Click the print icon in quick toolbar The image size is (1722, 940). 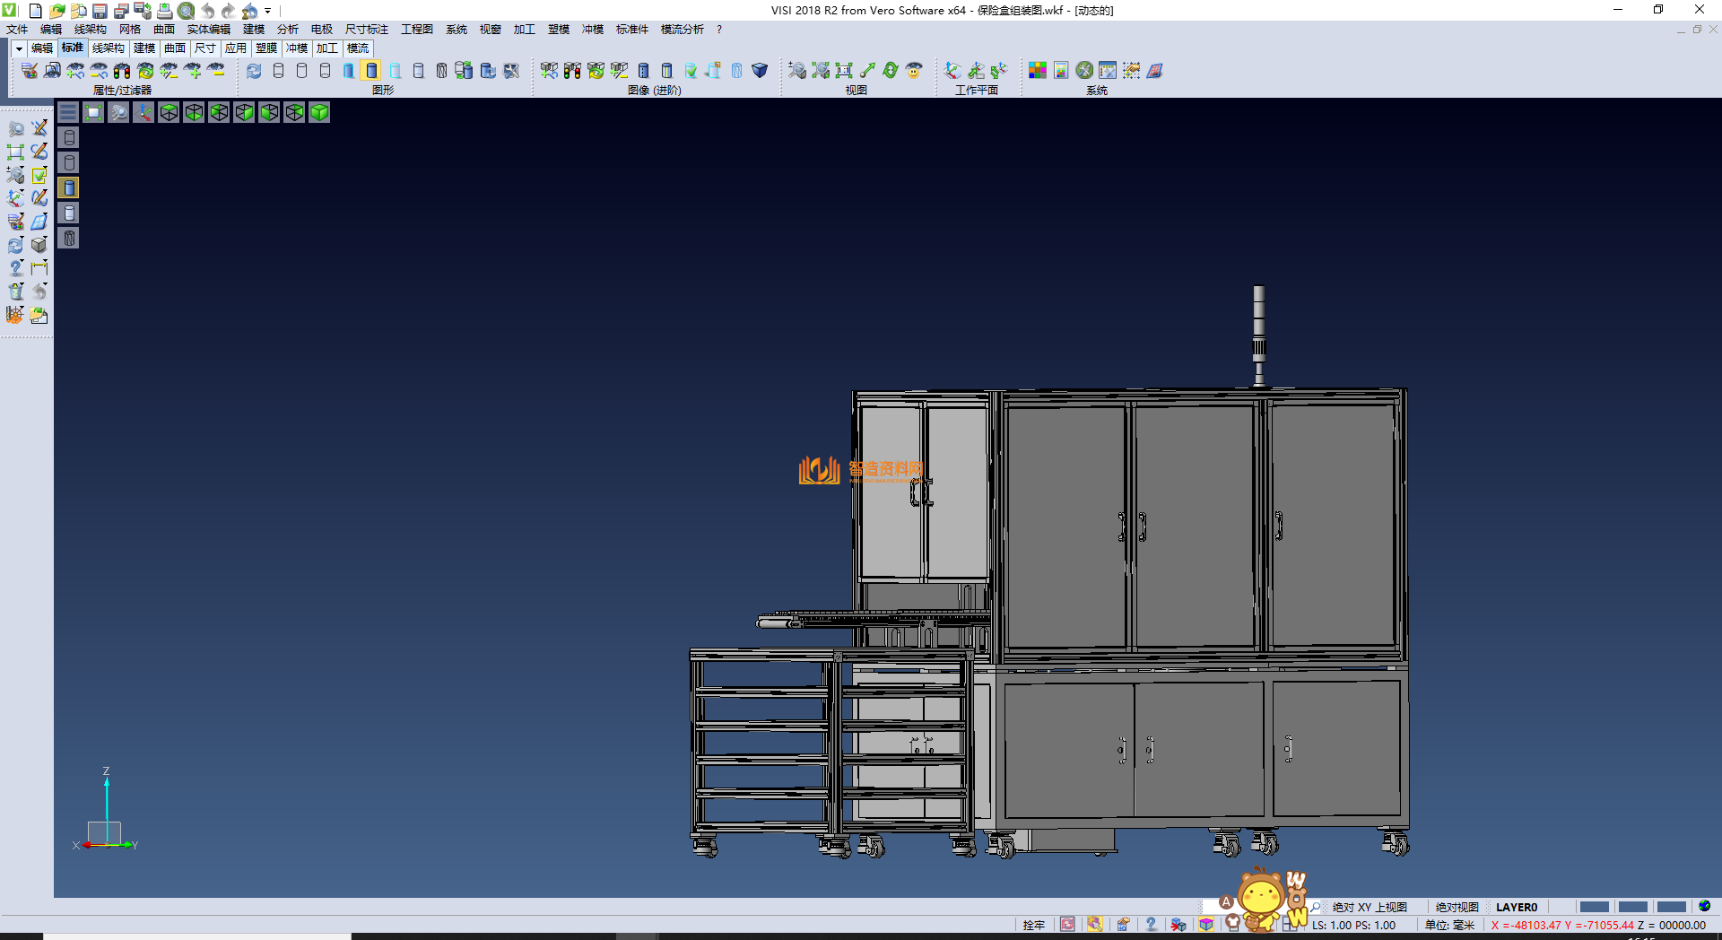(x=164, y=11)
